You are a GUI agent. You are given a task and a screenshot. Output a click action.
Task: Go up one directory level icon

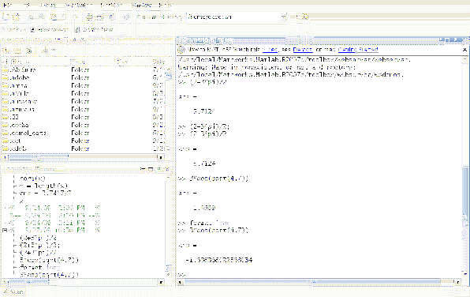coord(305,17)
